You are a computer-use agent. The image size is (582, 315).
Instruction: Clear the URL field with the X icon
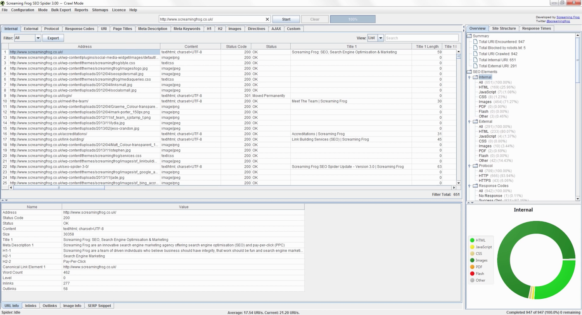pos(267,19)
